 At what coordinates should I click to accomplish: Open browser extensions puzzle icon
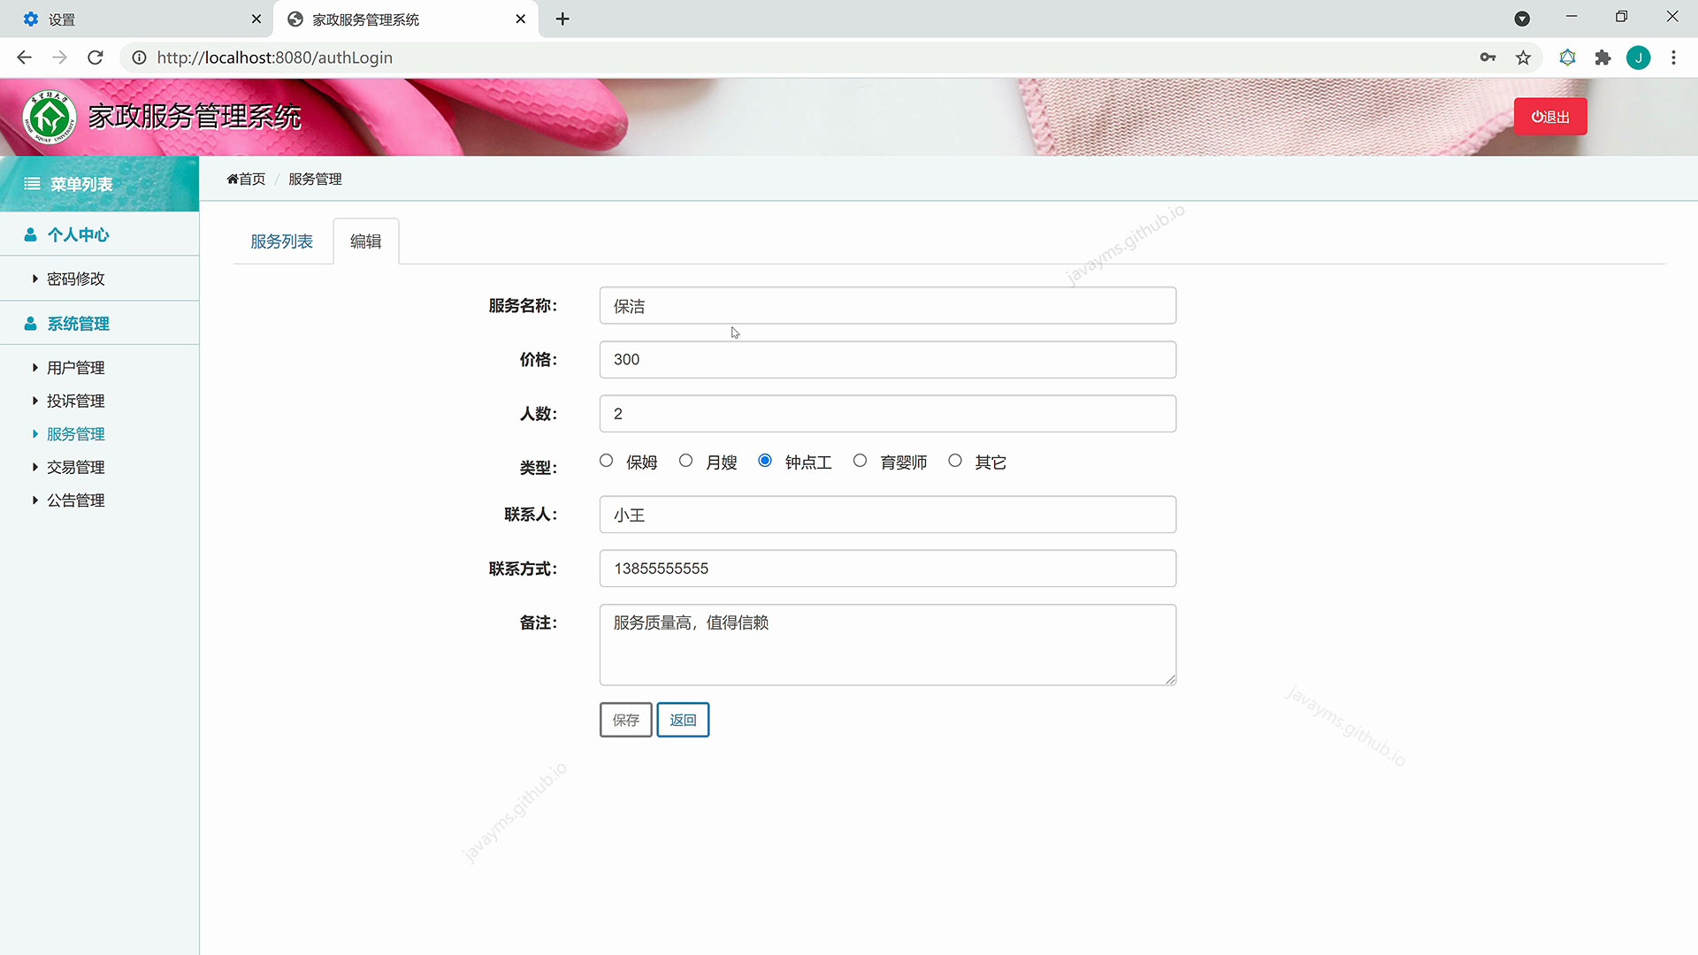(1602, 57)
